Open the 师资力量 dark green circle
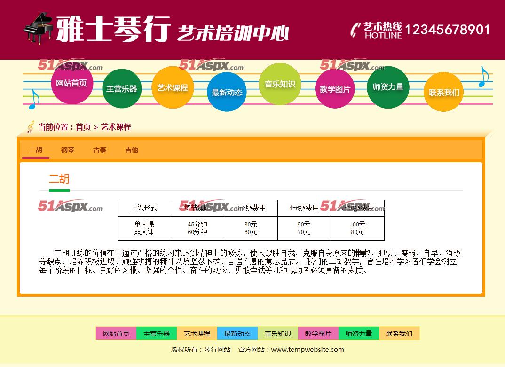 click(388, 87)
